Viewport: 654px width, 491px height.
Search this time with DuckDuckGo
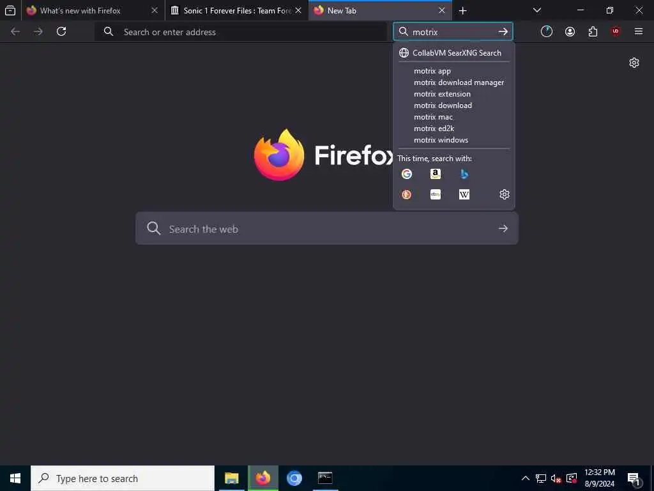pyautogui.click(x=407, y=194)
